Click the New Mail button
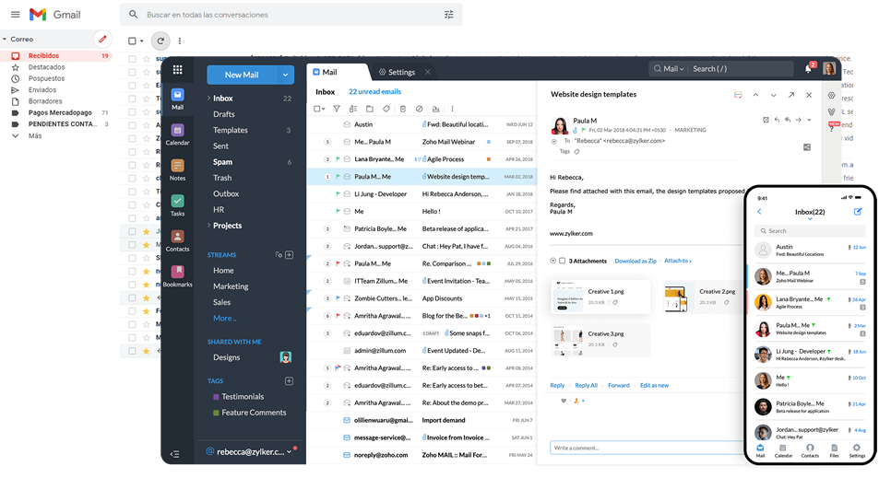 click(242, 75)
